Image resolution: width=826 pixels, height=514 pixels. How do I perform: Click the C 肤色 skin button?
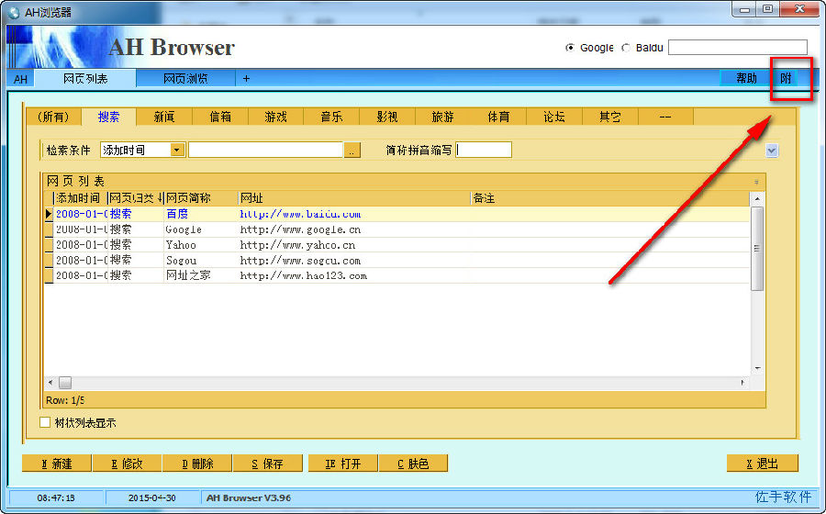pyautogui.click(x=413, y=464)
